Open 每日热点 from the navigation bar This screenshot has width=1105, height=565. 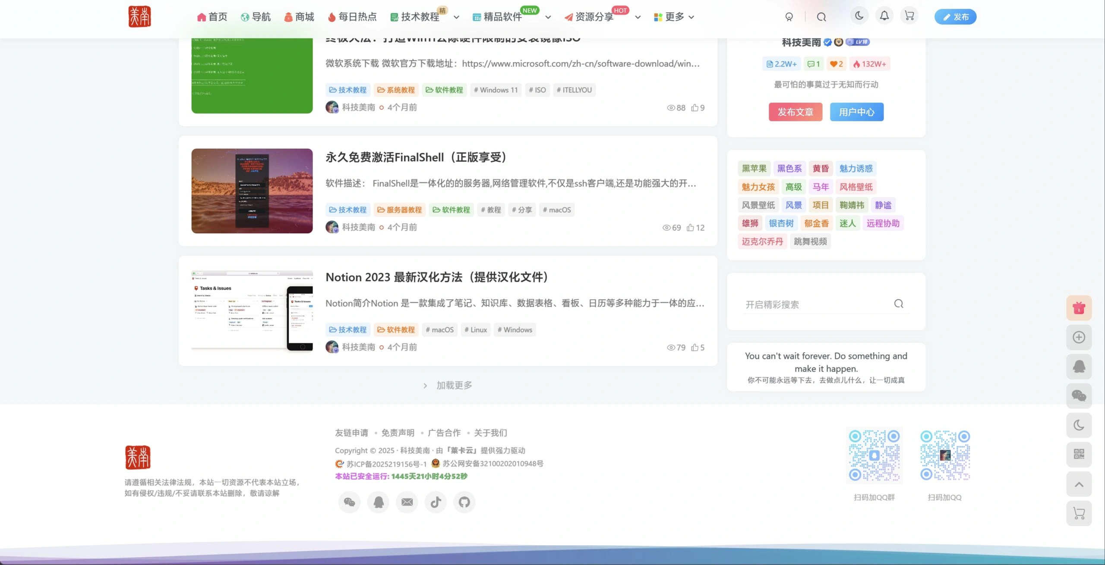click(x=357, y=17)
